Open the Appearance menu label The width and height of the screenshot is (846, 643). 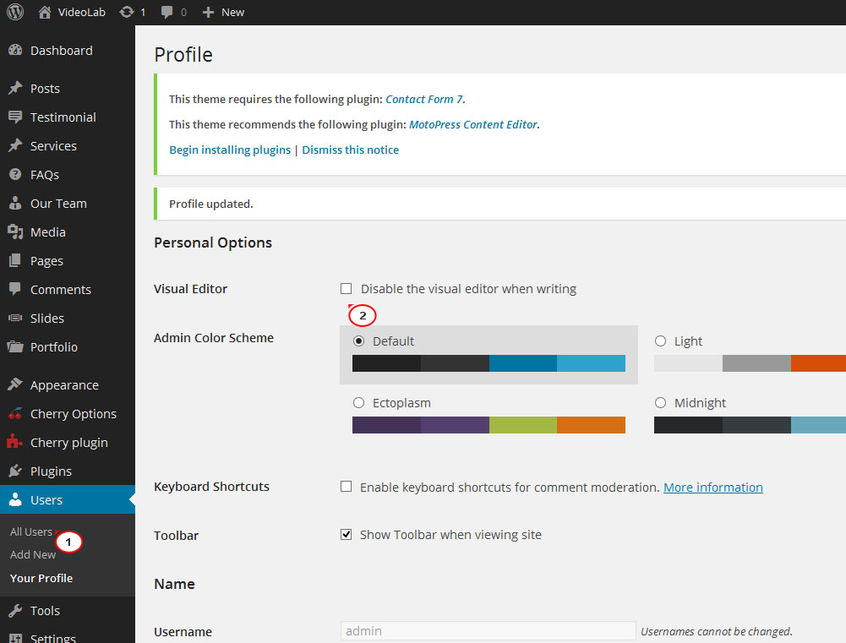click(x=64, y=385)
